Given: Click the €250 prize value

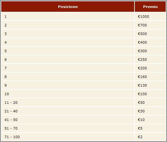Looking at the screenshot, I should [142, 60].
